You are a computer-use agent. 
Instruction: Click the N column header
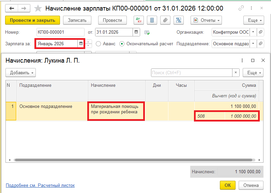[x=11, y=91]
